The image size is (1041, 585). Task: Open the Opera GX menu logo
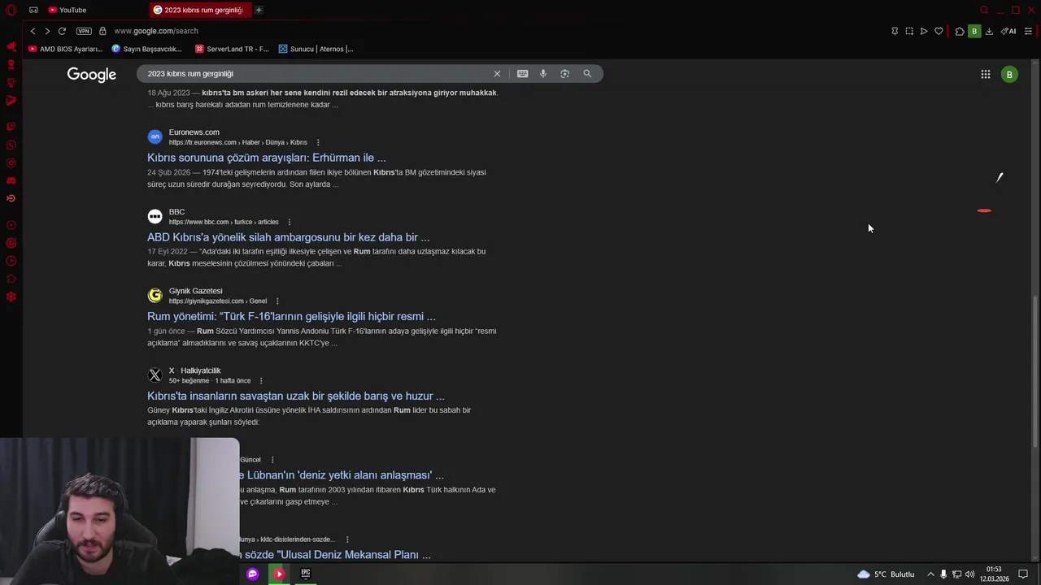(x=11, y=10)
